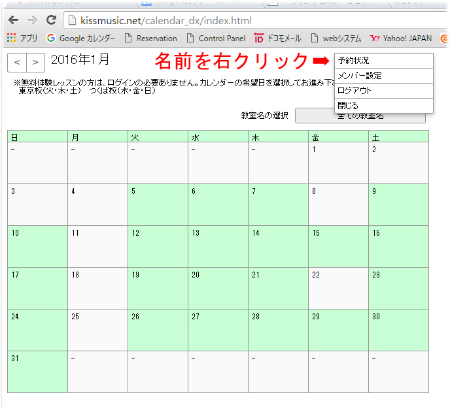Select January 14 in the calendar
The width and height of the screenshot is (450, 412).
coord(279,246)
